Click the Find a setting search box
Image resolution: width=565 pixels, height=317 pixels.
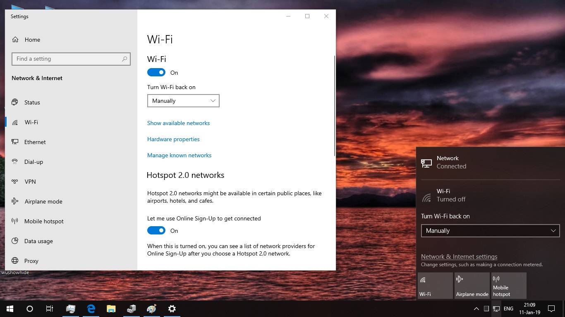coord(71,59)
